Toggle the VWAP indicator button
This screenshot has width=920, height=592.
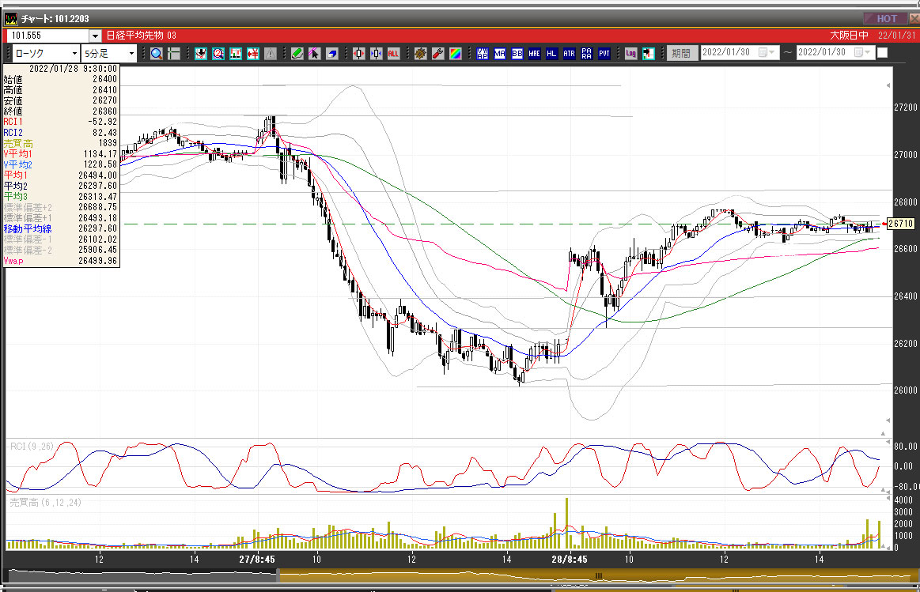(483, 53)
